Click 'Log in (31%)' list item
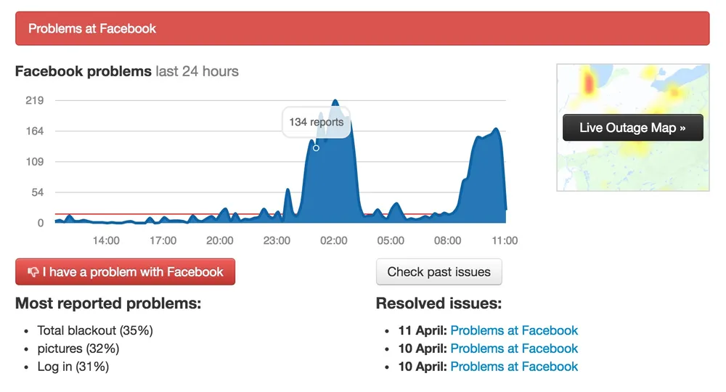The width and height of the screenshot is (726, 392). click(x=73, y=367)
